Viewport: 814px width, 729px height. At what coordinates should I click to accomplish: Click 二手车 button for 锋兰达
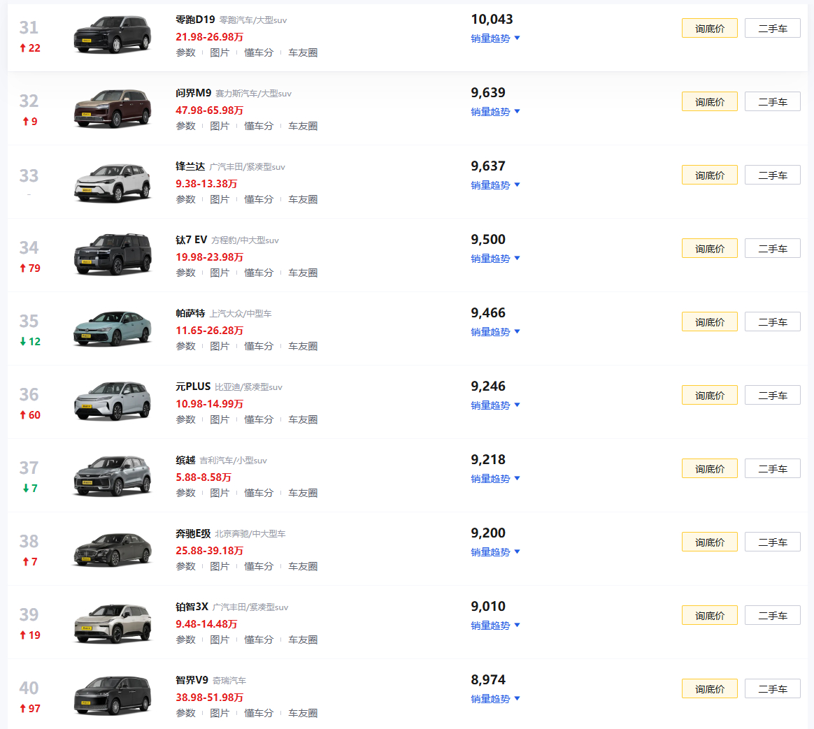coord(773,175)
